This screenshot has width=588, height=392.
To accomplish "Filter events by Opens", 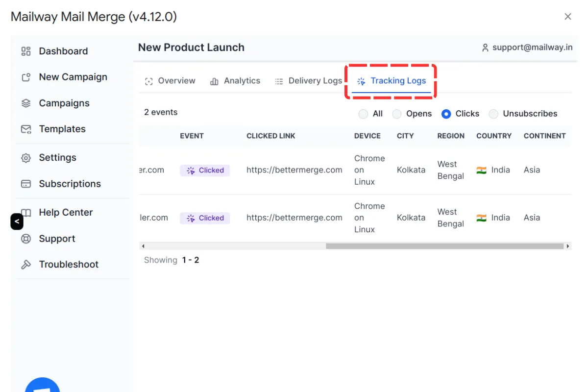I will 397,113.
